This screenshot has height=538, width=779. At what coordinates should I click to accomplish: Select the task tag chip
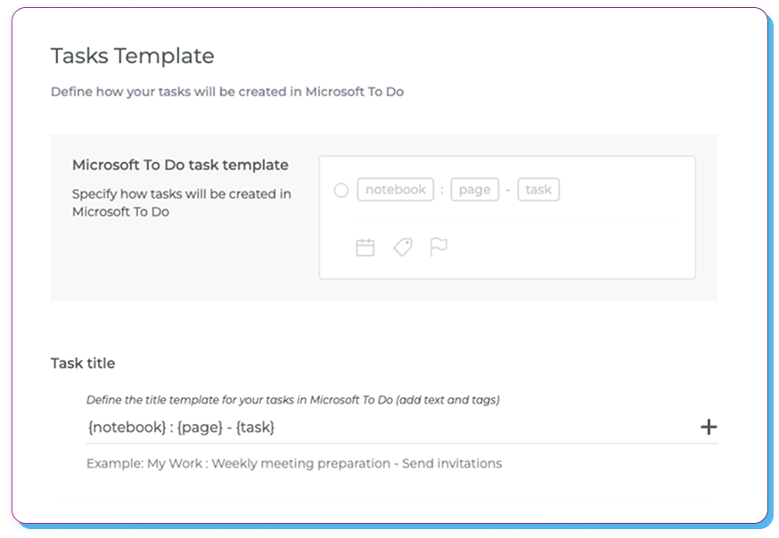click(x=538, y=190)
